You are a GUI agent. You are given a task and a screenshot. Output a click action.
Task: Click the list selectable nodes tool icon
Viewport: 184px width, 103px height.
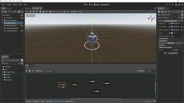pos(41,11)
